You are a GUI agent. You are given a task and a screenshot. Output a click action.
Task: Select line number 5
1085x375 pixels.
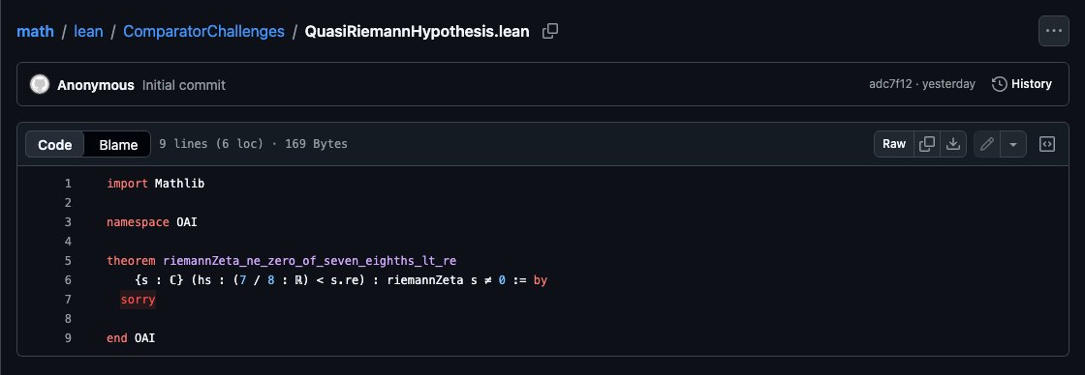coord(68,261)
